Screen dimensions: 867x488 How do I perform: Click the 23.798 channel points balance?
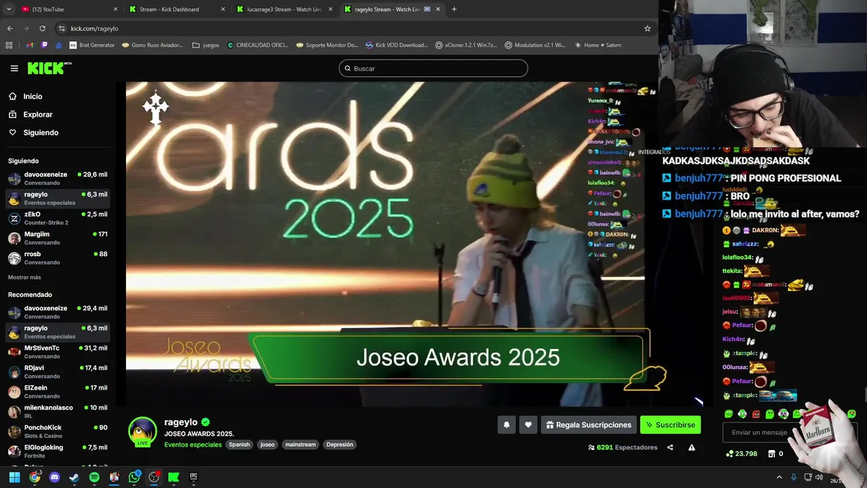click(742, 453)
